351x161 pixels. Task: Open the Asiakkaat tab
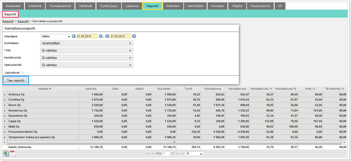pyautogui.click(x=13, y=6)
